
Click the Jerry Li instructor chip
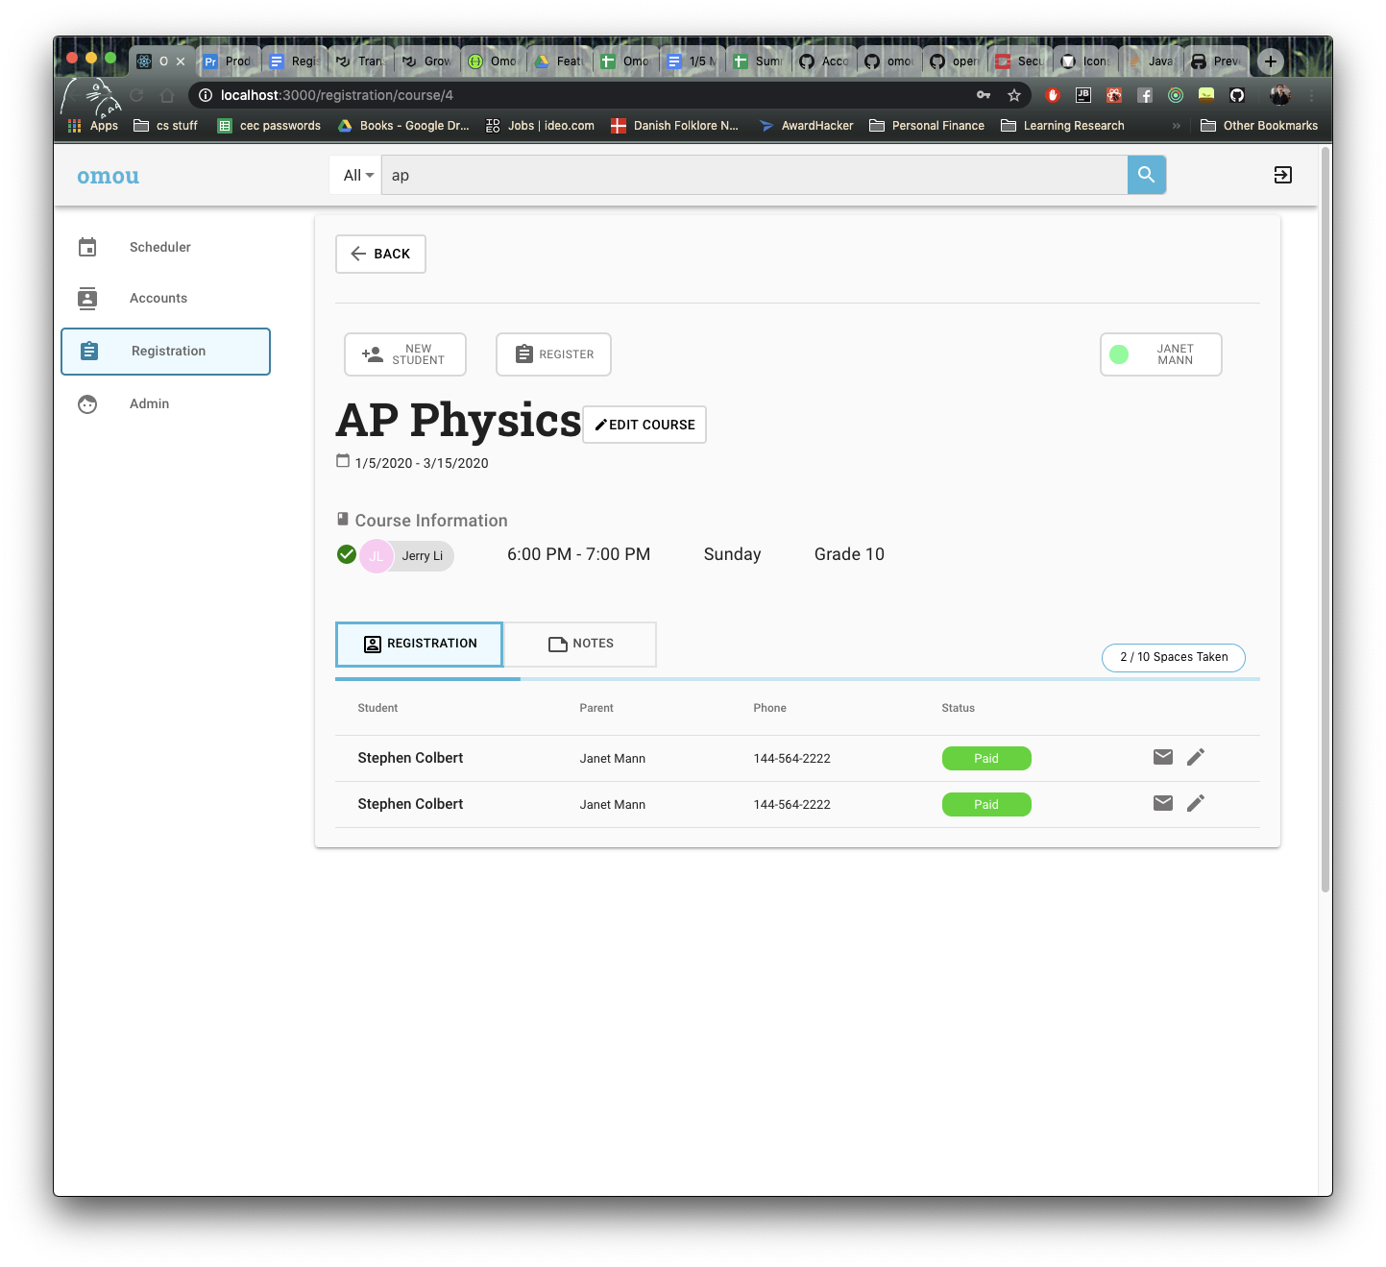[x=407, y=555]
